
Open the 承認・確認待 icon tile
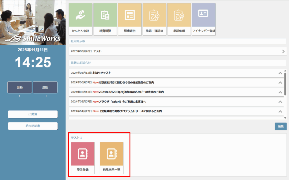tap(154, 19)
